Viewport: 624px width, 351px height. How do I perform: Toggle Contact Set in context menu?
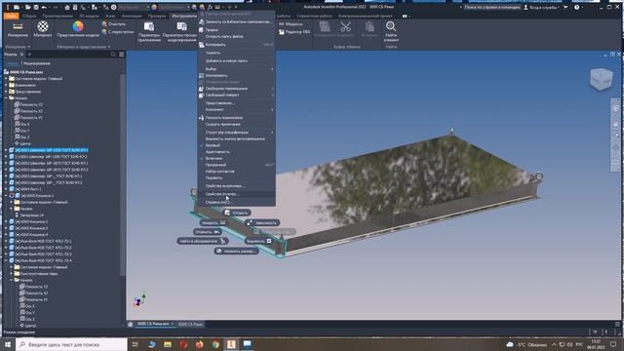(236, 172)
